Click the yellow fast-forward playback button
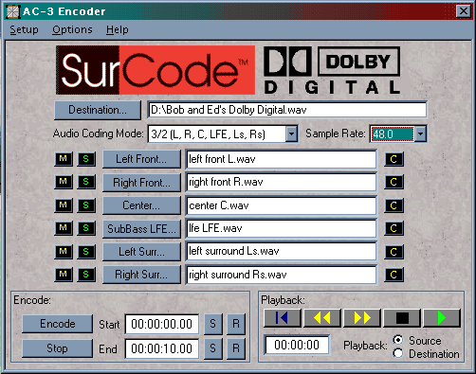 pyautogui.click(x=362, y=318)
